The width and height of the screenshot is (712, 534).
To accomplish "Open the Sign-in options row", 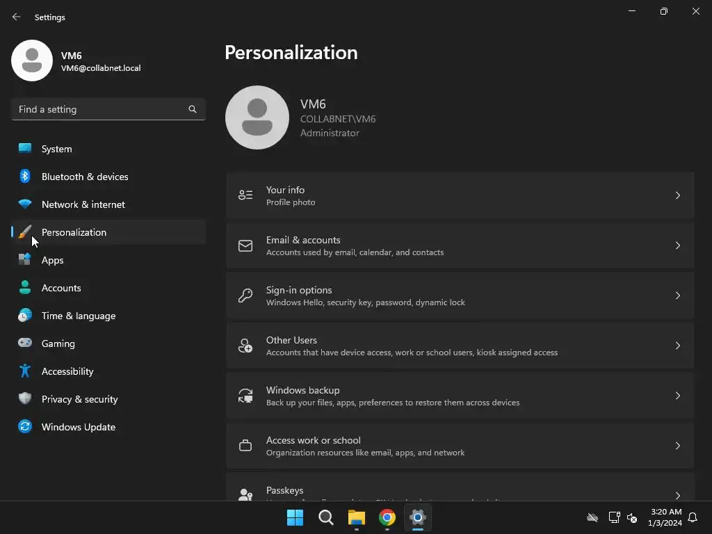I will tap(460, 296).
